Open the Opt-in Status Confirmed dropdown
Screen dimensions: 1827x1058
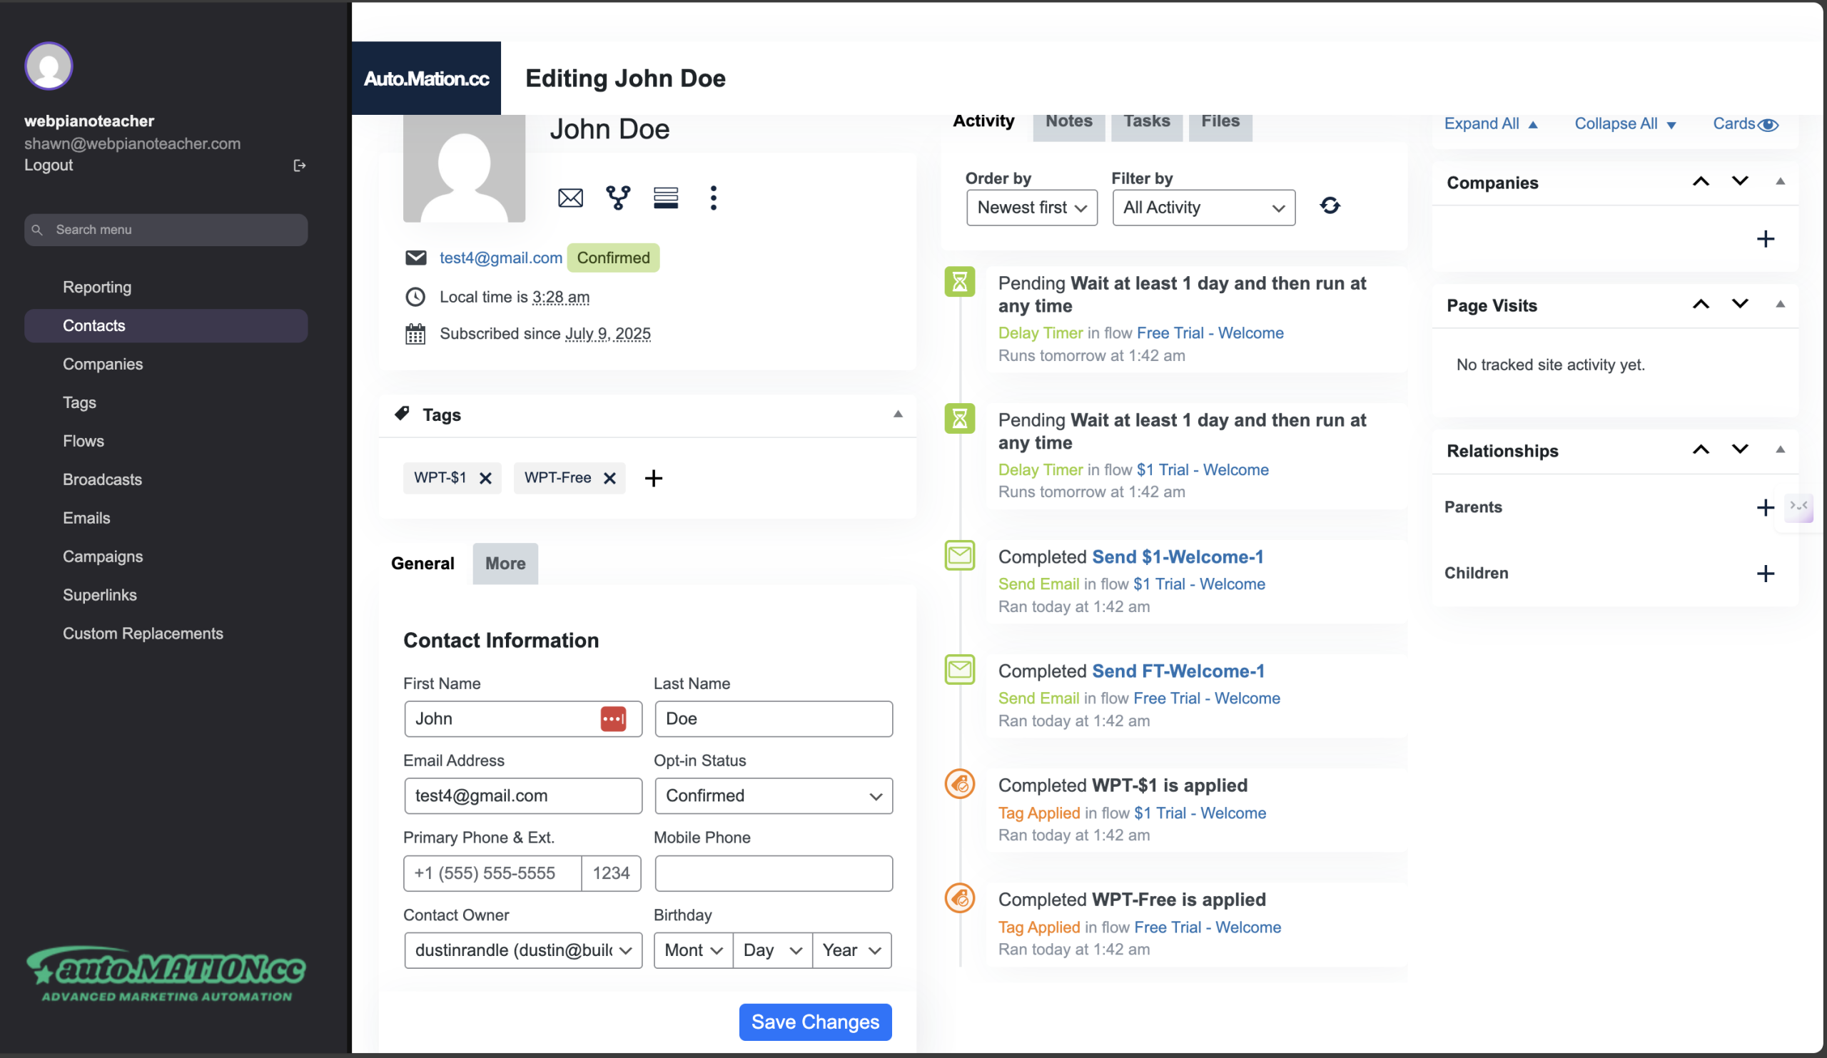pos(773,795)
